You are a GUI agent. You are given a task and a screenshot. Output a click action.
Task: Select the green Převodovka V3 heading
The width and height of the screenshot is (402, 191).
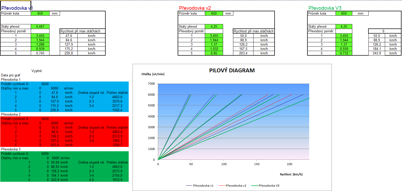click(x=325, y=8)
